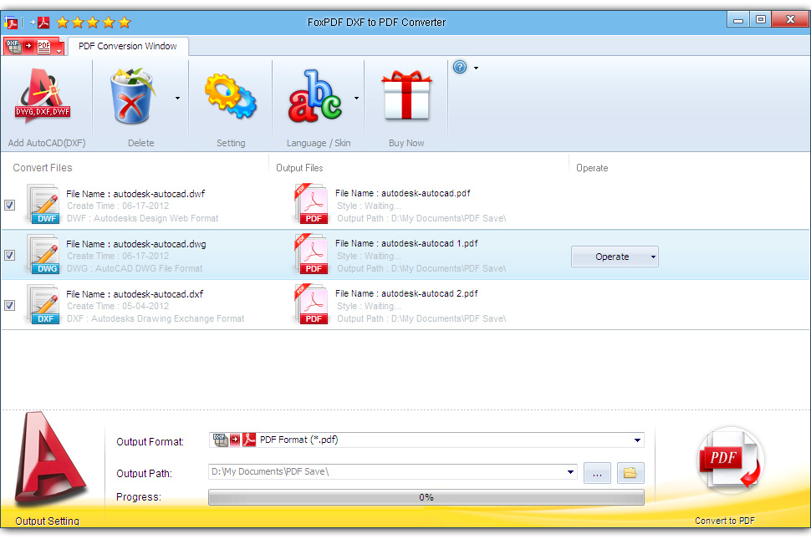Click the Output Files column header
Viewport: 811px width, 539px height.
pyautogui.click(x=299, y=168)
